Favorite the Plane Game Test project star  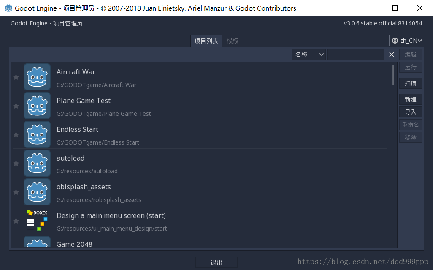(x=16, y=106)
